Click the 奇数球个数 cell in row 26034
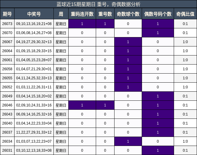Screen dimensions: 197x155 click(128, 141)
